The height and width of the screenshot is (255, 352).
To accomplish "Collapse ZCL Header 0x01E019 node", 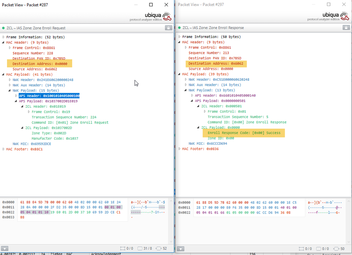I will [22, 107].
